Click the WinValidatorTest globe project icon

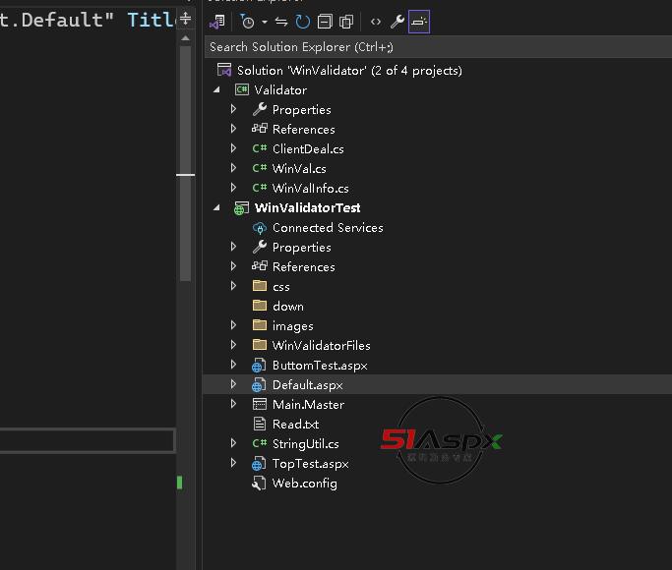[x=241, y=208]
